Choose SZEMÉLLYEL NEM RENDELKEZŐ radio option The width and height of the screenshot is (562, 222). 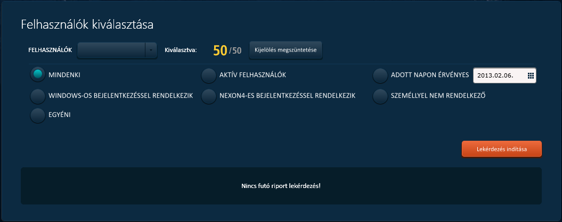coord(380,96)
